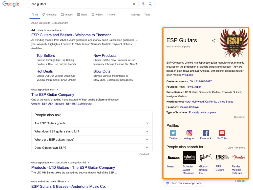Switch to the News tab
This screenshot has width=253, height=190.
pos(82,14)
